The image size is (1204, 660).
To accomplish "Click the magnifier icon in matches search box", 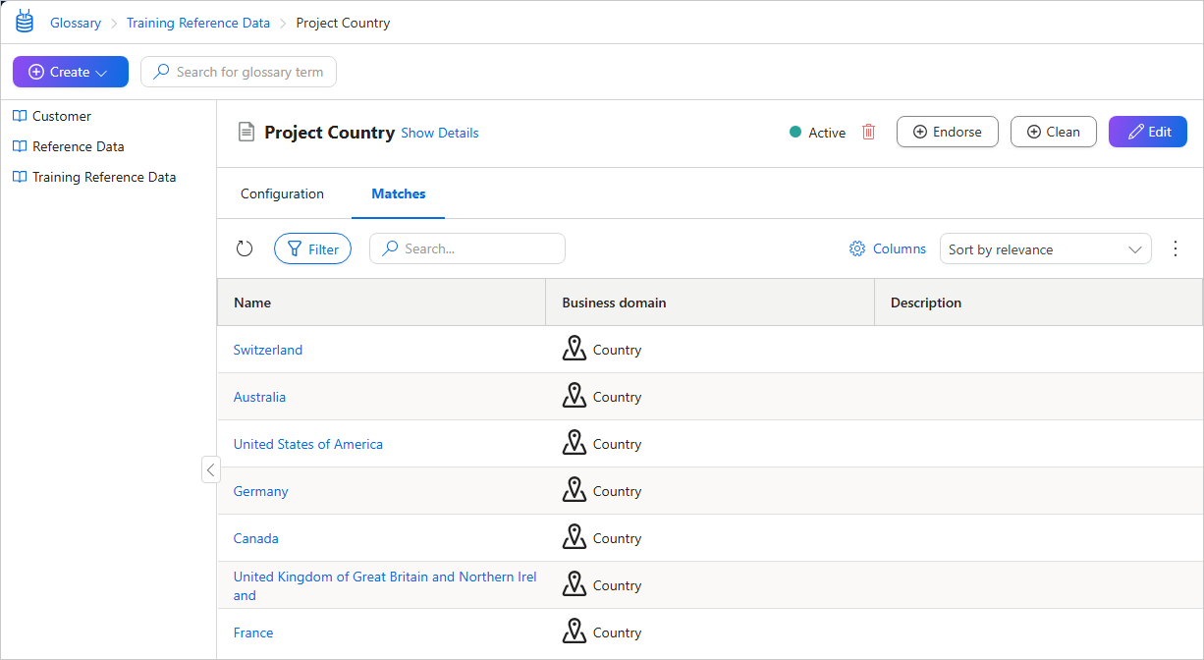I will point(390,248).
